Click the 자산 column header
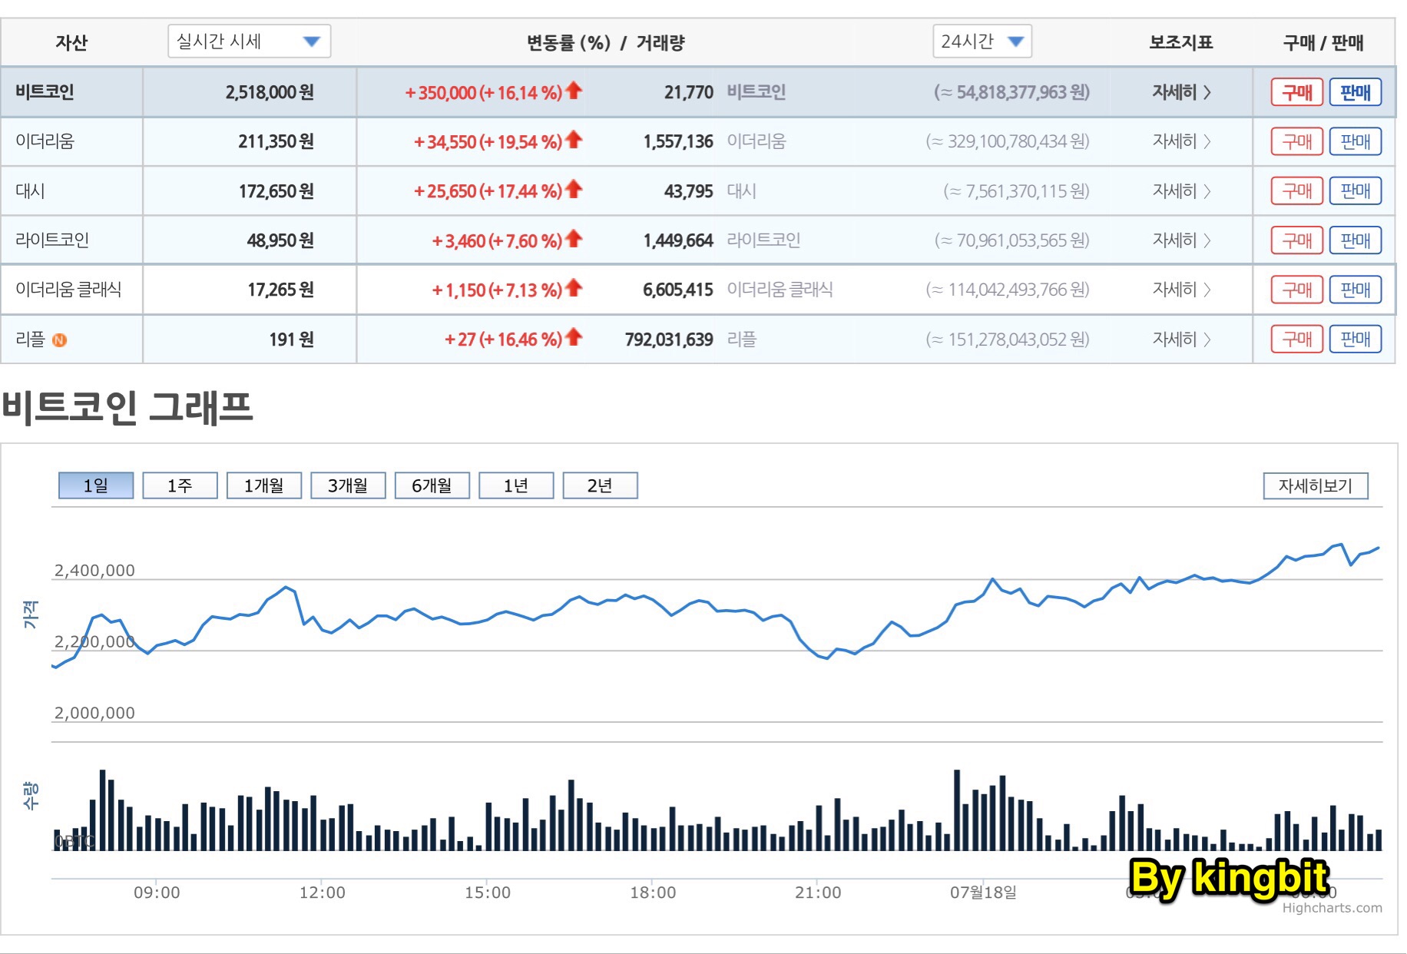 coord(71,42)
